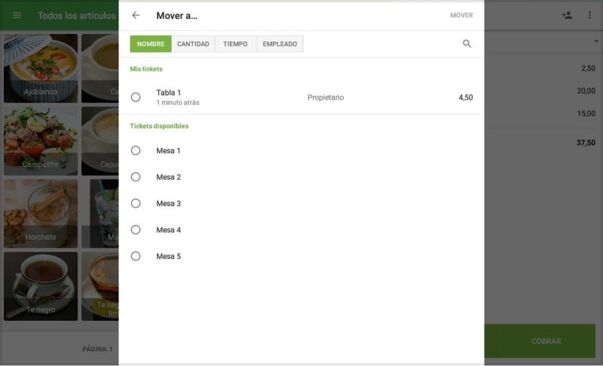Click the 'Mesa 4' ticket label
603x366 pixels.
(168, 230)
